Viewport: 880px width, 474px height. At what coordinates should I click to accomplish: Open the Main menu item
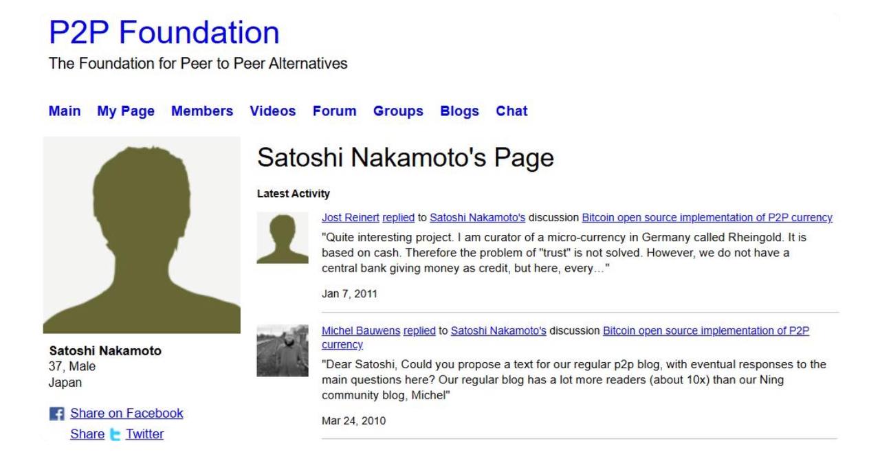pos(65,111)
